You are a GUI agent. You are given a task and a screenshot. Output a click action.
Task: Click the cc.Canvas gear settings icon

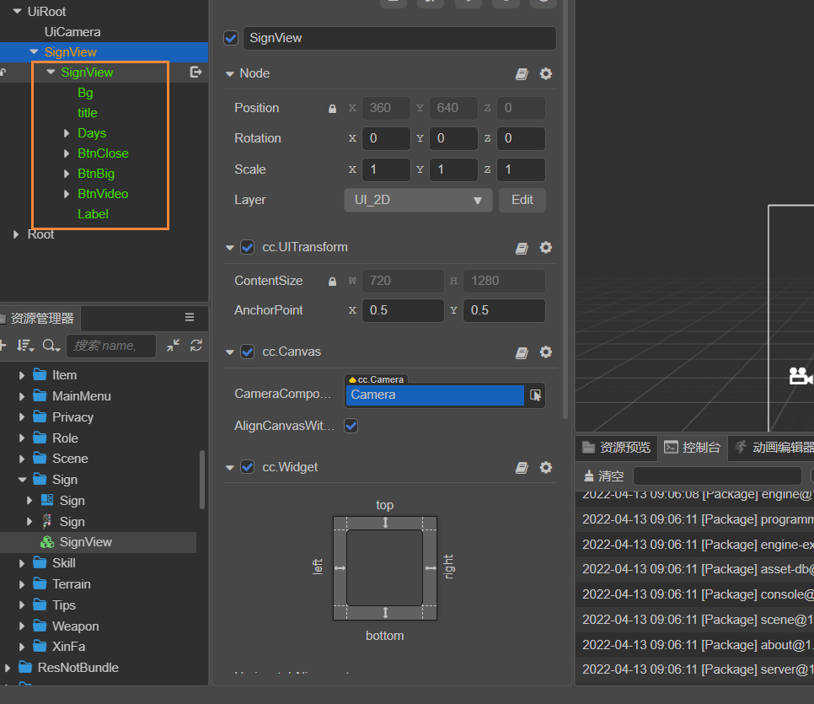tap(546, 352)
